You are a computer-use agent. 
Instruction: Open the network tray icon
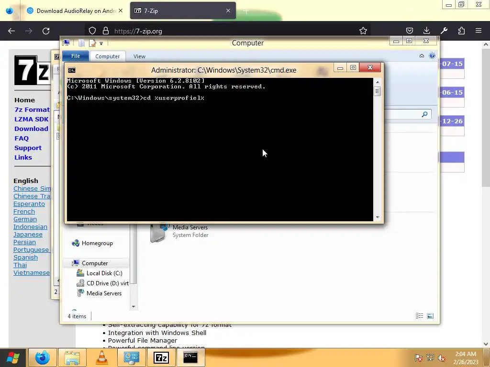tap(430, 357)
